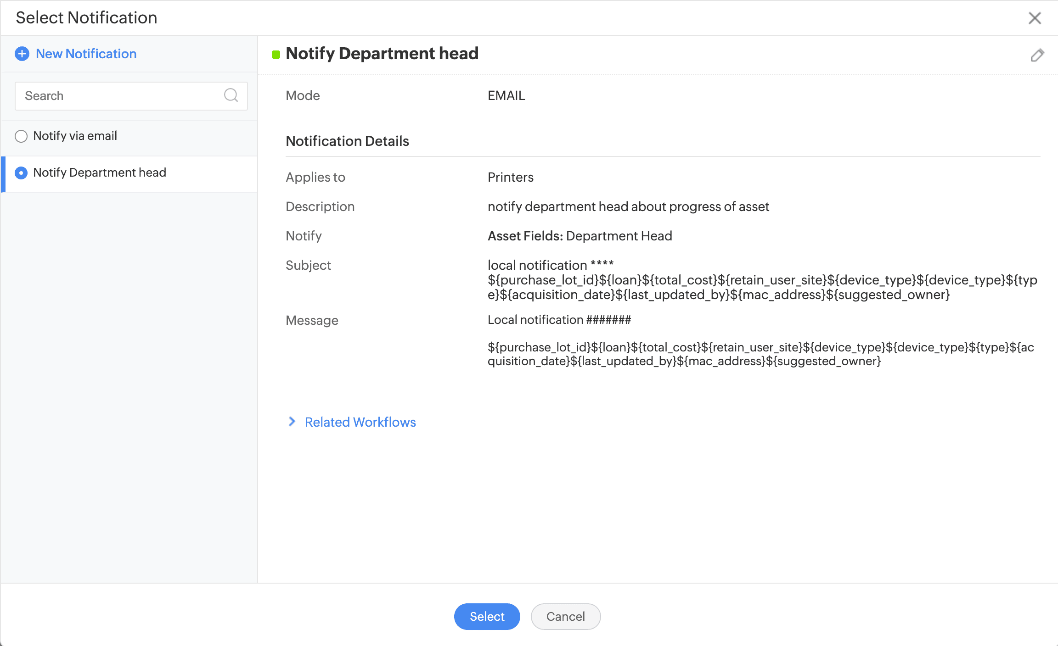
Task: Click the New Notification link text
Action: 86,54
